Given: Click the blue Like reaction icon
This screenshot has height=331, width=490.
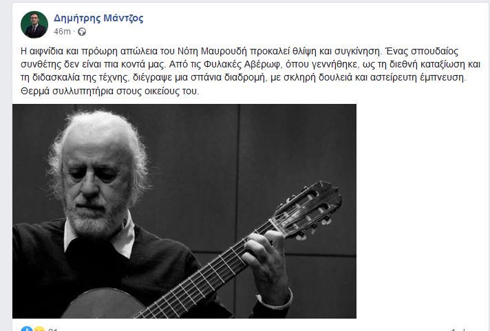Looking at the screenshot, I should (27, 329).
